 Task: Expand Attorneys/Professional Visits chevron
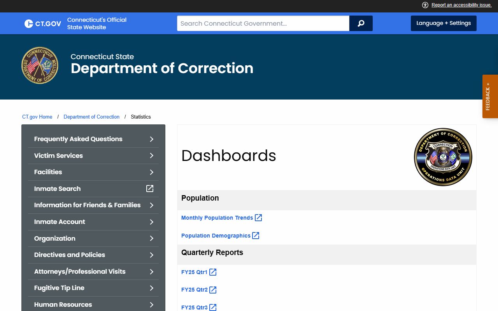coord(152,272)
